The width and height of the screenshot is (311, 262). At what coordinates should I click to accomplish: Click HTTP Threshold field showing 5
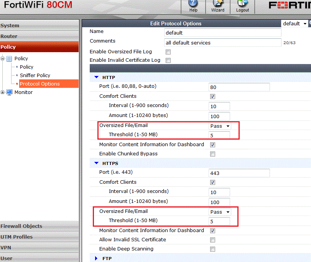click(x=219, y=135)
